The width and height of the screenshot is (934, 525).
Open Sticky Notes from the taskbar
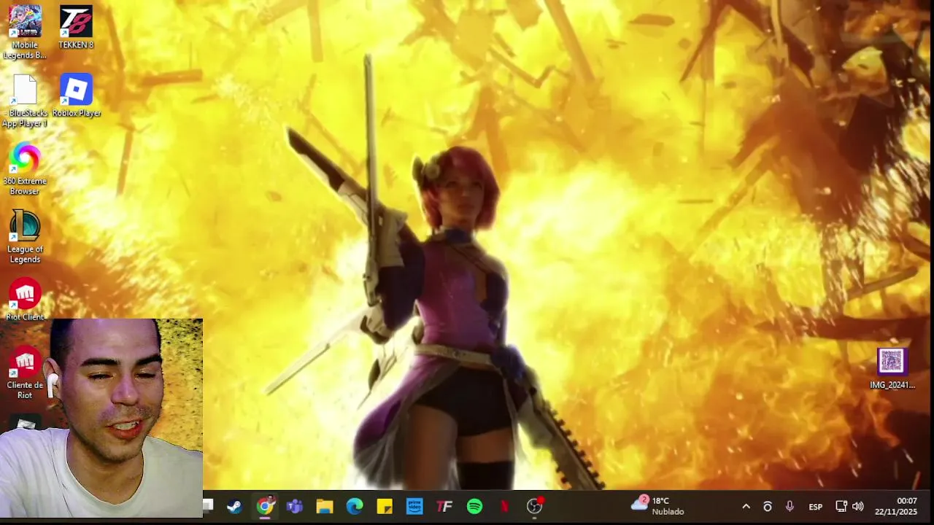(x=385, y=506)
